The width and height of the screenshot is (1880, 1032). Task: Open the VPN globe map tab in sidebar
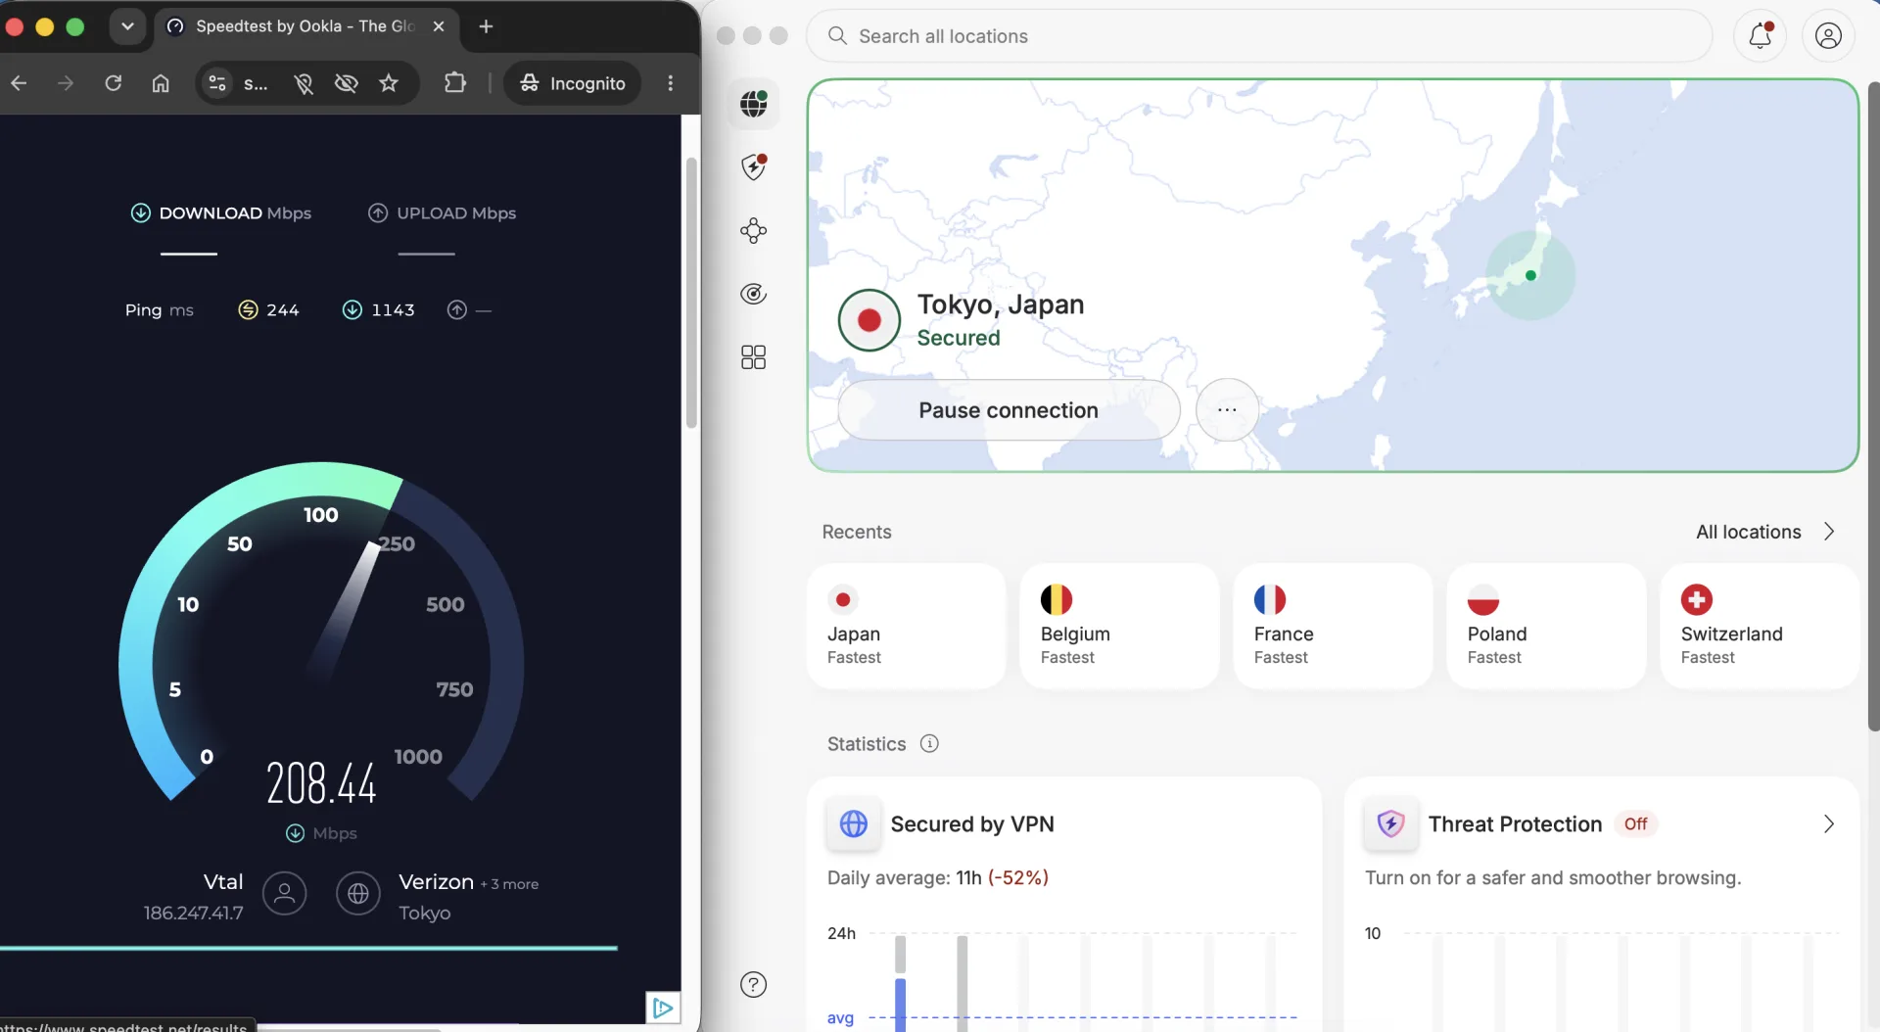click(753, 103)
